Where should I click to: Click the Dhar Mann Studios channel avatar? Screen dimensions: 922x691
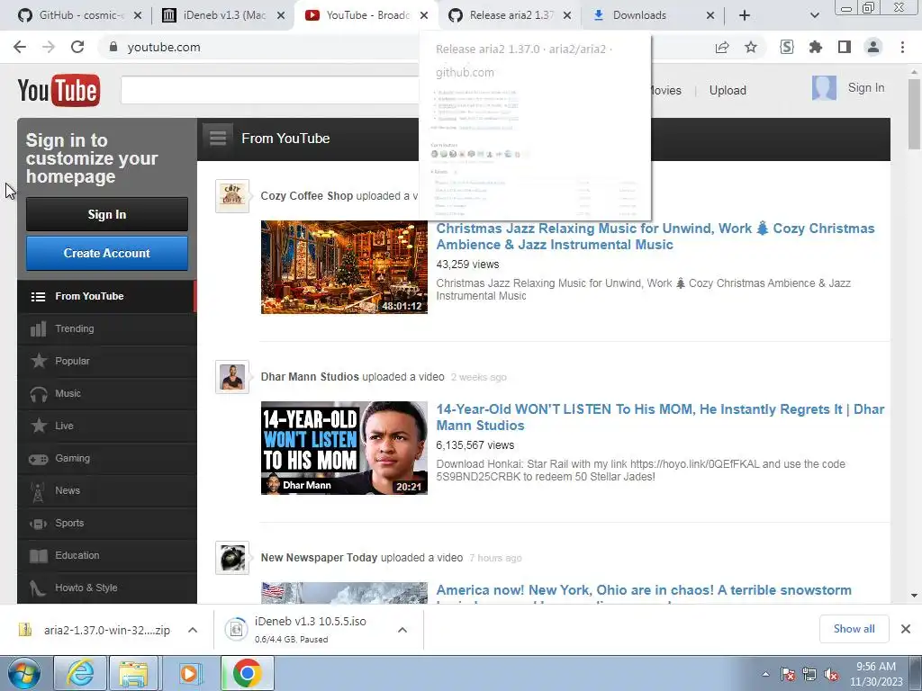pos(232,377)
